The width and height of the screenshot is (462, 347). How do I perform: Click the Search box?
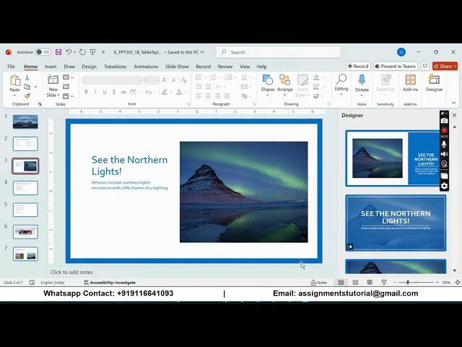[279, 52]
